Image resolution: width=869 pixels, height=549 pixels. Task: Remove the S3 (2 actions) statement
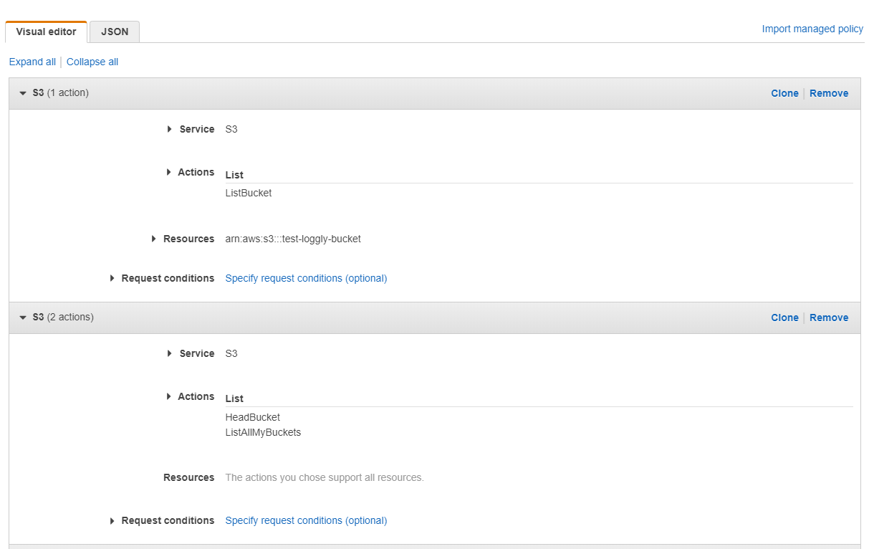click(828, 318)
